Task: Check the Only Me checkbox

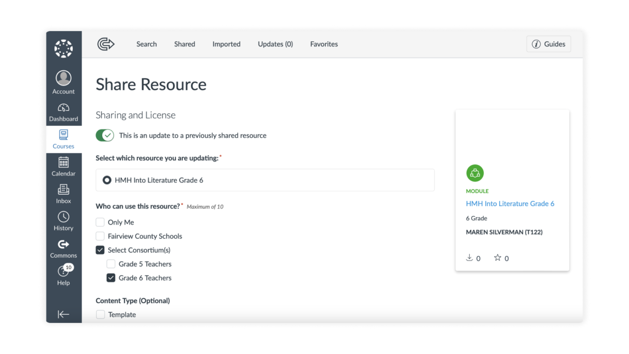Action: tap(100, 222)
